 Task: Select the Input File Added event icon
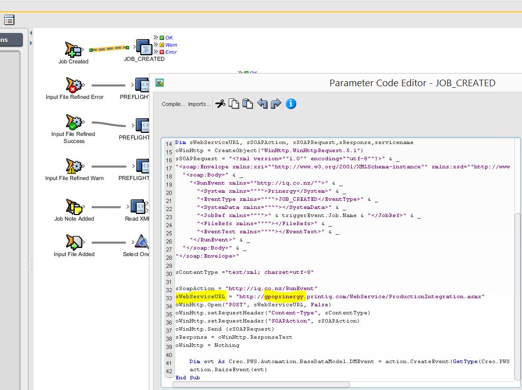(x=74, y=242)
